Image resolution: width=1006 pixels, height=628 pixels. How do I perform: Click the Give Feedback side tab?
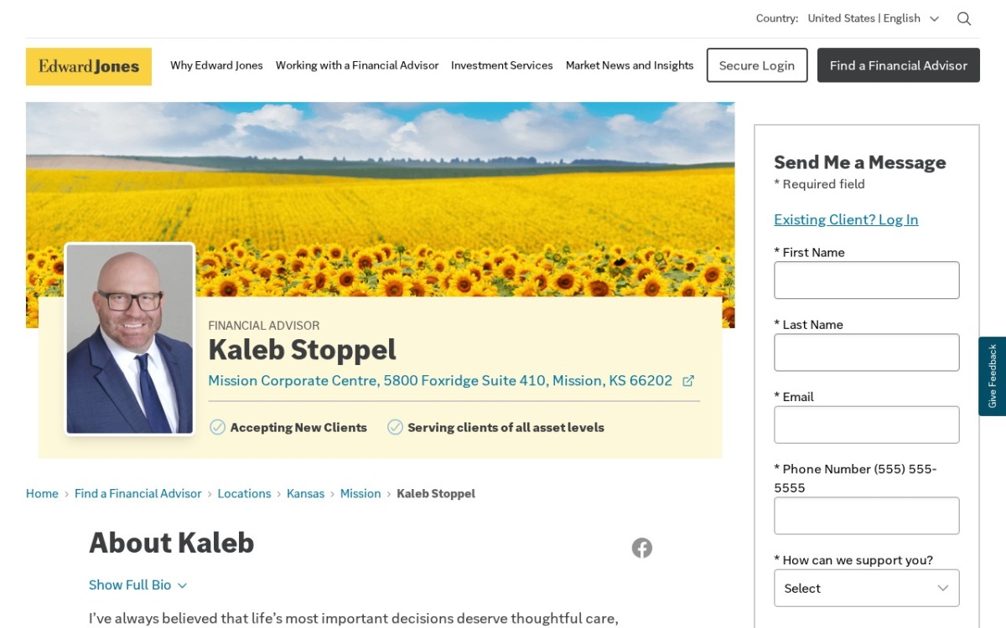tap(992, 376)
